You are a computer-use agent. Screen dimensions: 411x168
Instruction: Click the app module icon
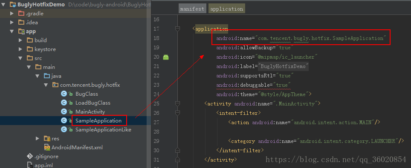(21, 31)
